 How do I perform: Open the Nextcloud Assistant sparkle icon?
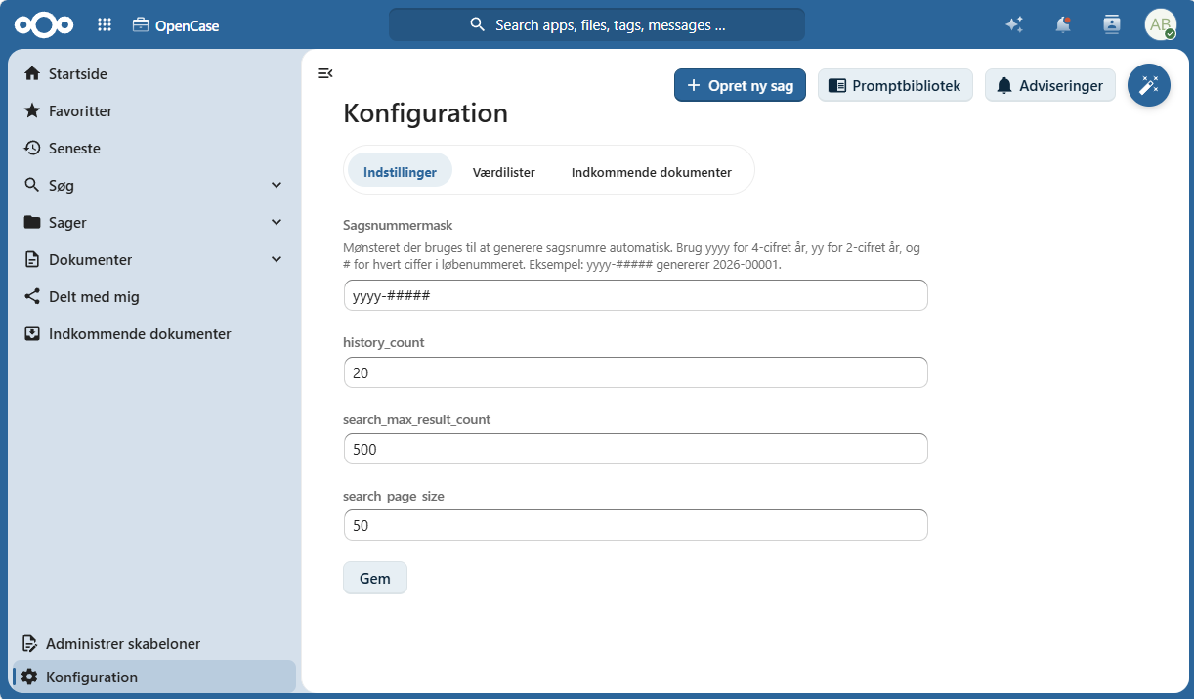tap(1014, 24)
